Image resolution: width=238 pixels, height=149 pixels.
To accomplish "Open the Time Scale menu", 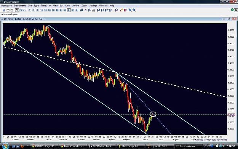I will [46, 6].
